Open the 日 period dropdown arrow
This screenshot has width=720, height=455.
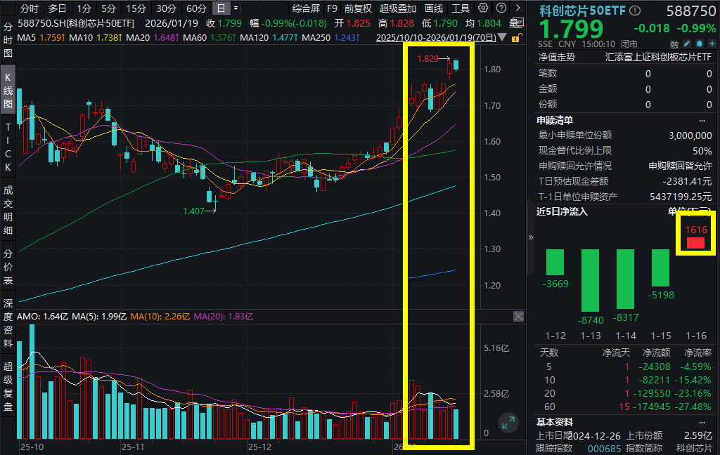(x=237, y=8)
